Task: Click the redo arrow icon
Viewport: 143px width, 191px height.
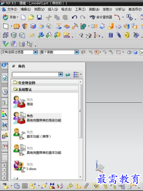Action: point(82,17)
